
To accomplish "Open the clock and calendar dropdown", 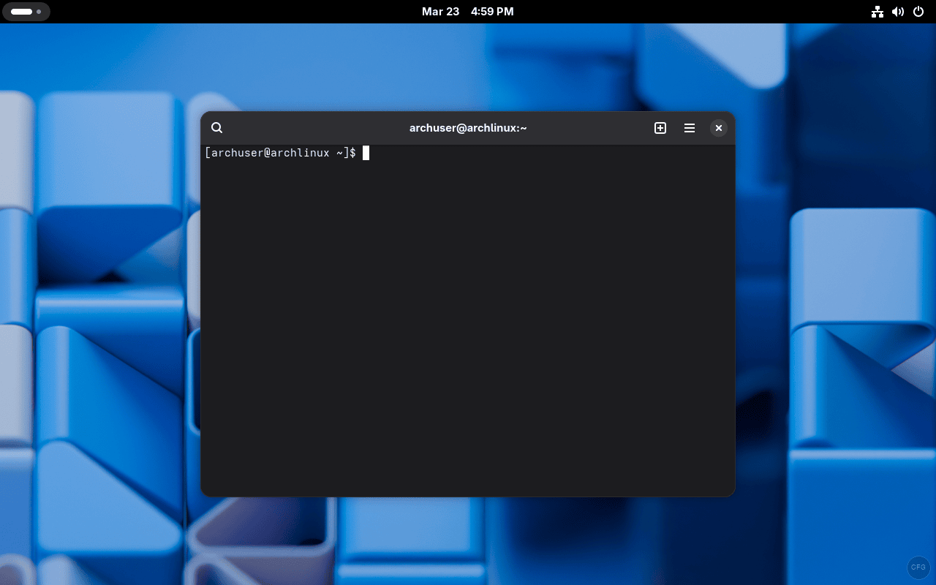I will (x=467, y=12).
